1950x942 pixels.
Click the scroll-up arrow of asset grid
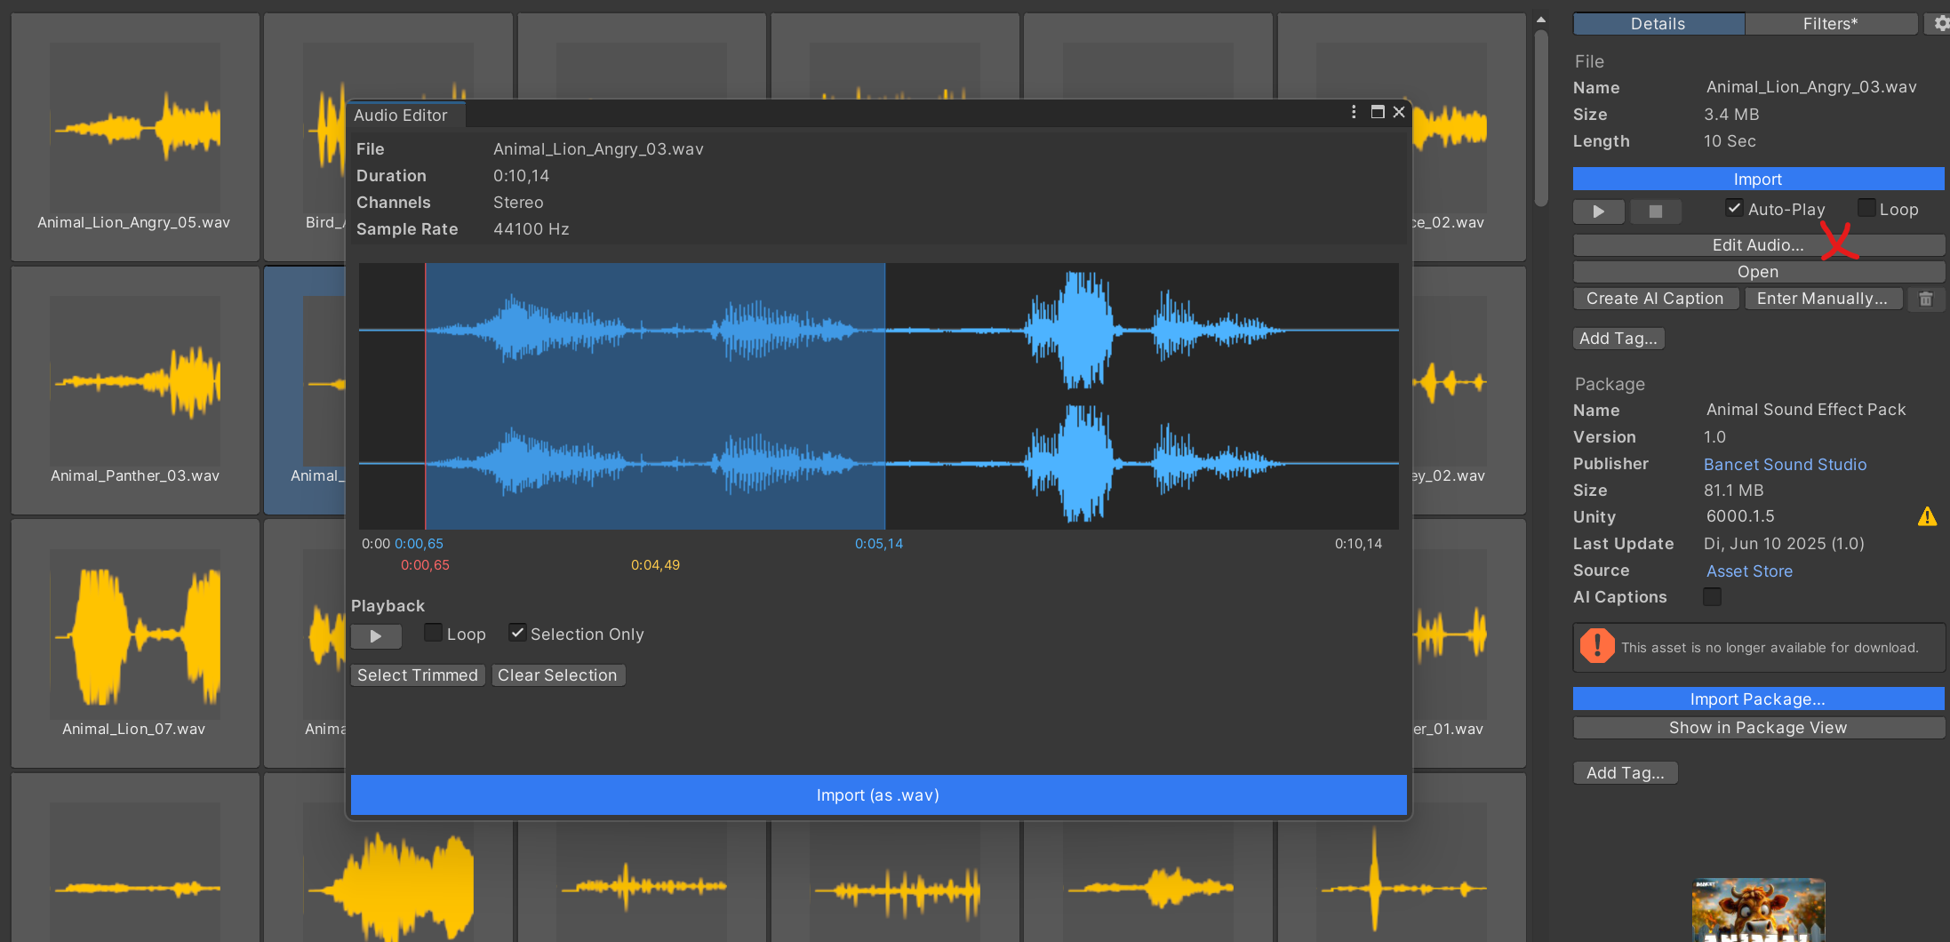click(x=1541, y=19)
